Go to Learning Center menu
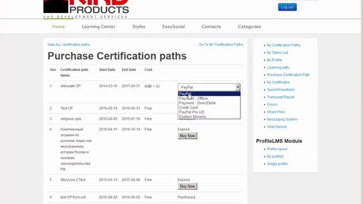Screen dimensions: 363x204 (98, 27)
